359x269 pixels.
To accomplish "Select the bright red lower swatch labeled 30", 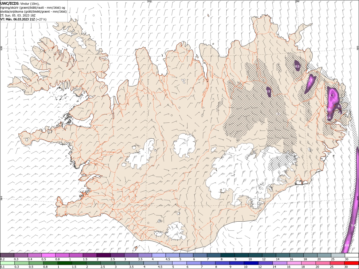I will tap(352, 263).
